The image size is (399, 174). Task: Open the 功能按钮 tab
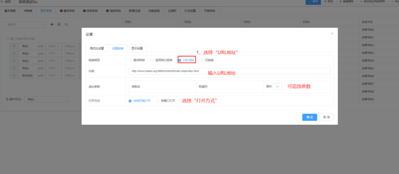(x=154, y=11)
